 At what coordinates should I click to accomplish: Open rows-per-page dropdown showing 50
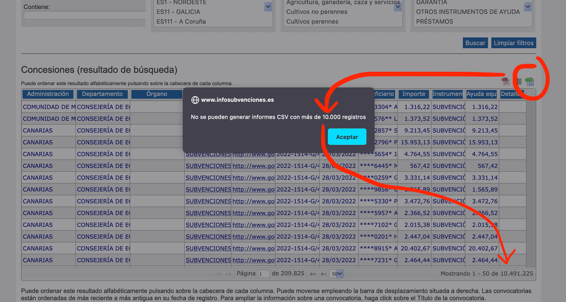337,274
